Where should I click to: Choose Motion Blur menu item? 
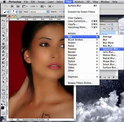click(x=111, y=55)
